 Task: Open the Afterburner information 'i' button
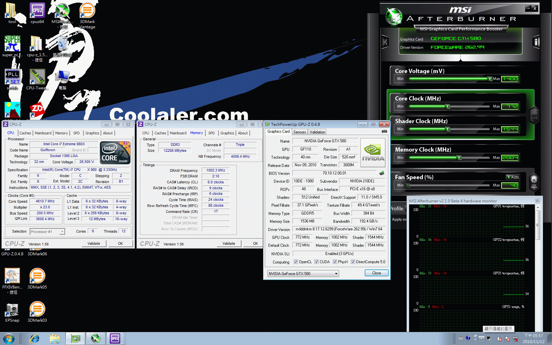click(536, 42)
